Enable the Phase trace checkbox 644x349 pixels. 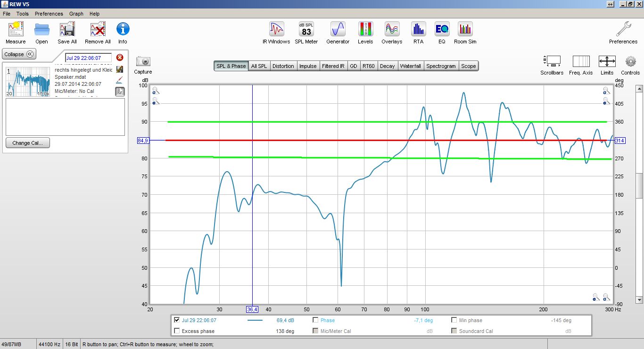click(315, 320)
